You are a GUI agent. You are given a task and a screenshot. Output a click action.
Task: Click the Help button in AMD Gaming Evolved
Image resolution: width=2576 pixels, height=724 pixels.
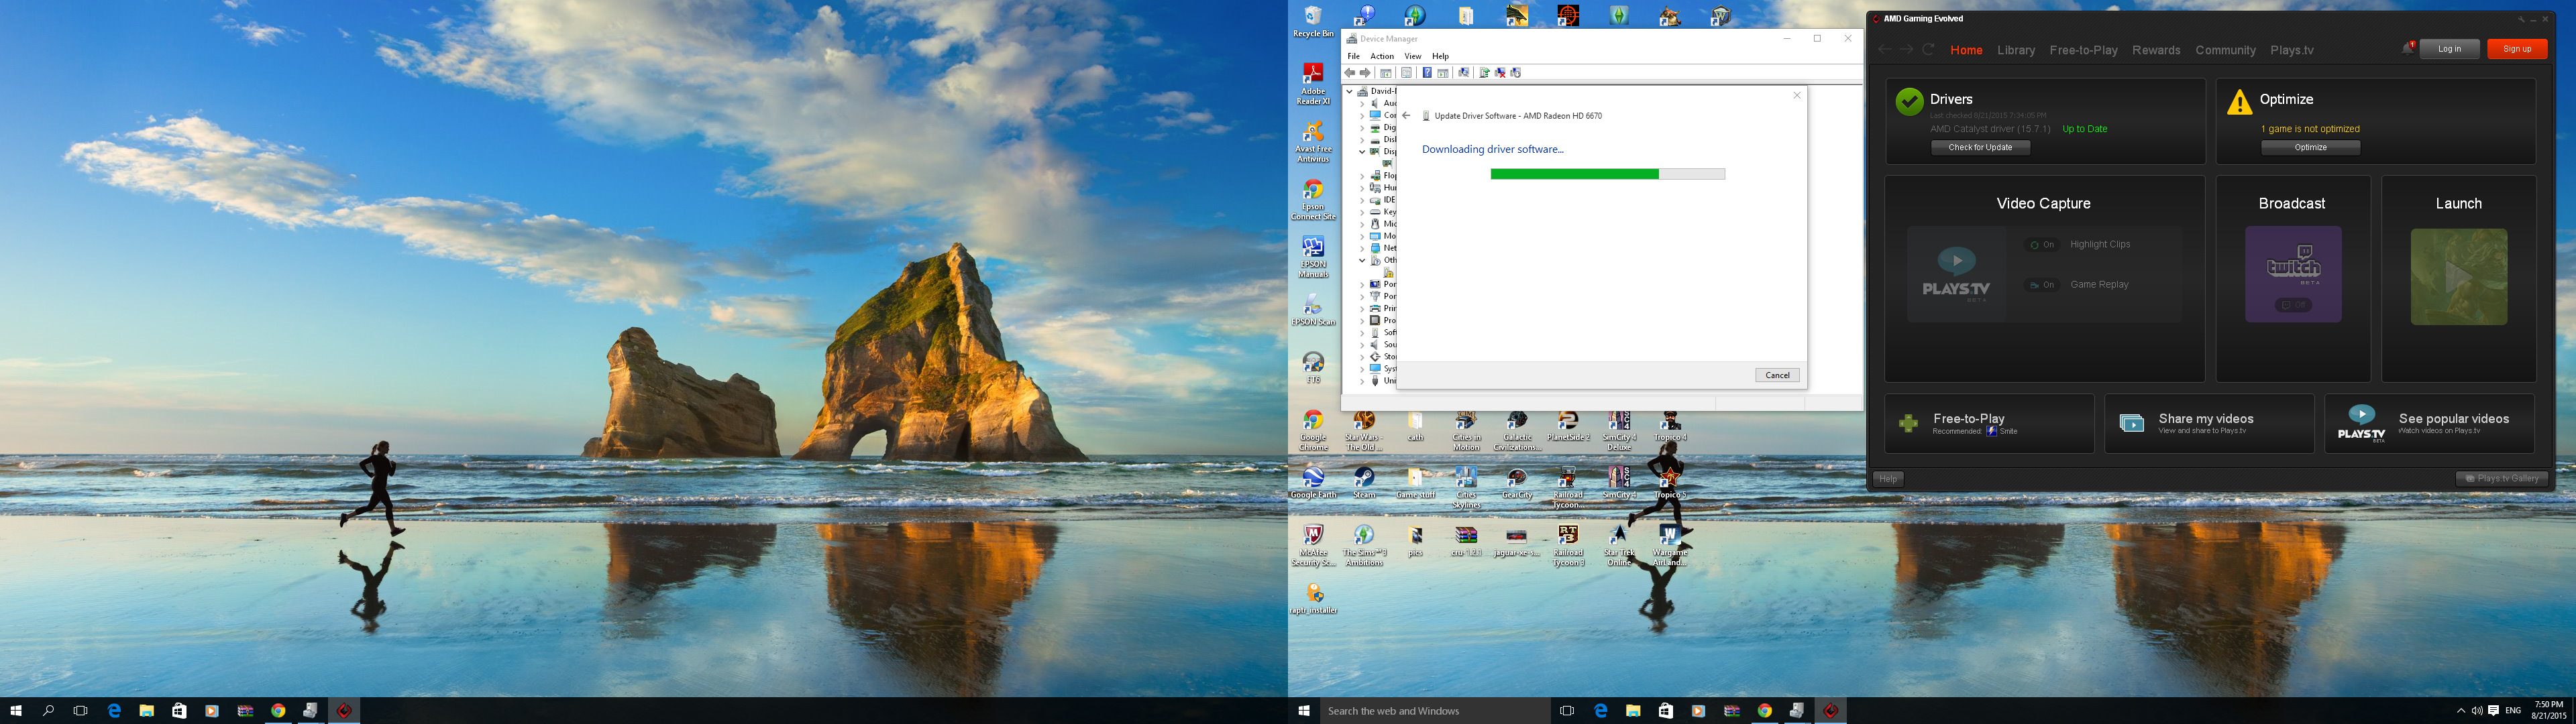(x=1888, y=478)
